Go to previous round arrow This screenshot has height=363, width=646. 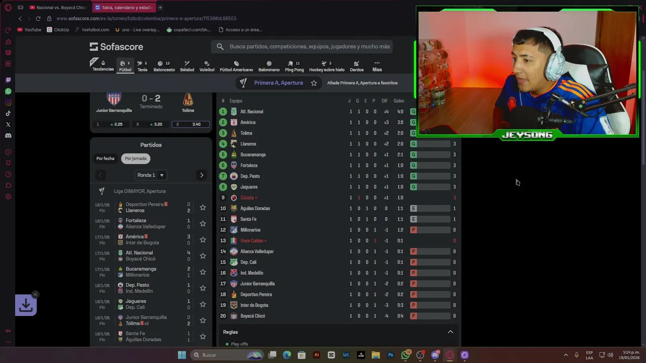100,175
